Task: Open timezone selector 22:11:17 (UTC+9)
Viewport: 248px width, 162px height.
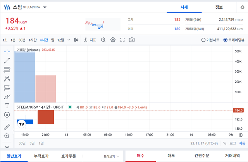Action: click(204, 143)
